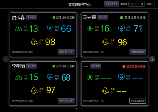Screen dimensions: 158x112
Task: Click green connected check icon in 李明丽 card
Action: (x=54, y=66)
